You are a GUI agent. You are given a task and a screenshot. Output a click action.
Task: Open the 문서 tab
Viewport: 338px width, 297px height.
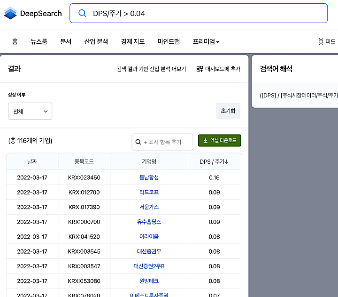coord(66,41)
